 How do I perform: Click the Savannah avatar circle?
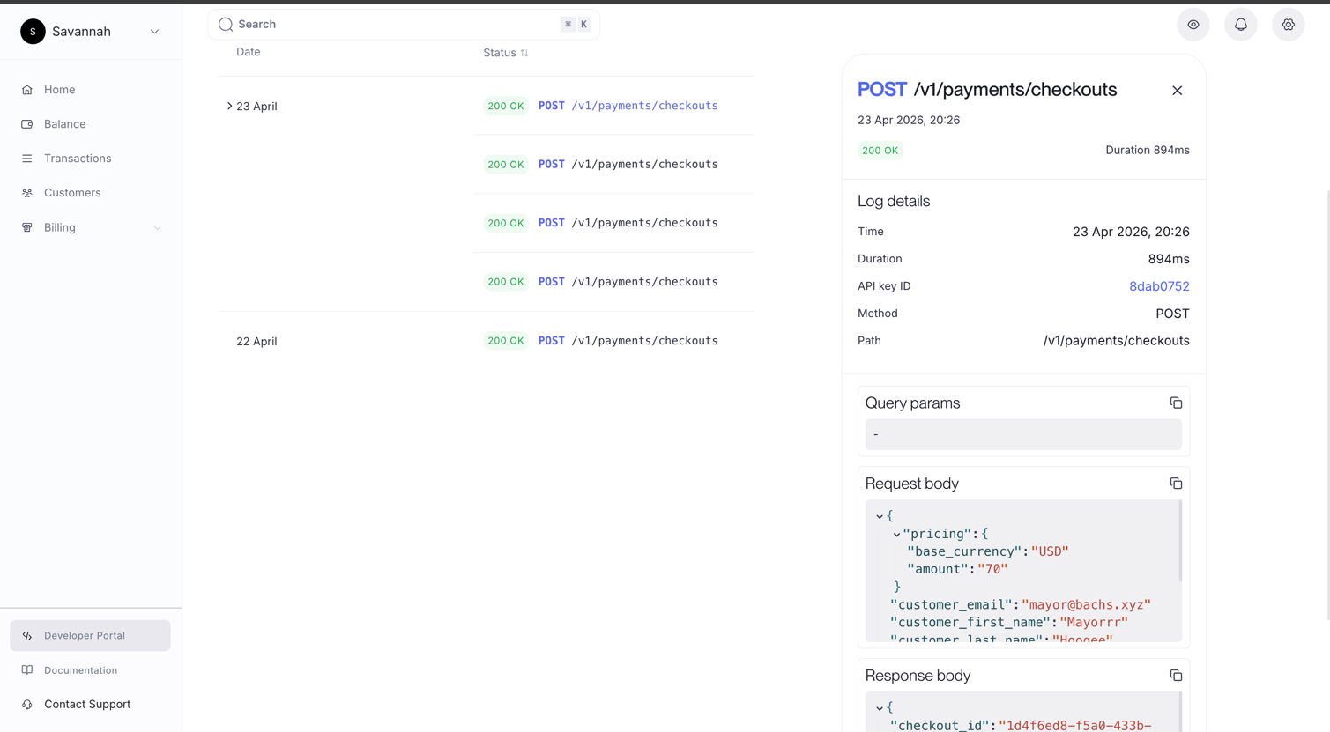33,32
